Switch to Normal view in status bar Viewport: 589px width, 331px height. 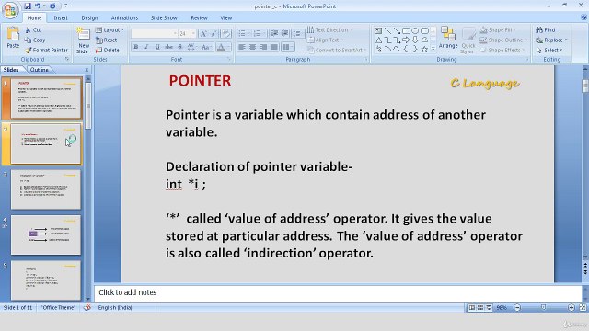471,307
